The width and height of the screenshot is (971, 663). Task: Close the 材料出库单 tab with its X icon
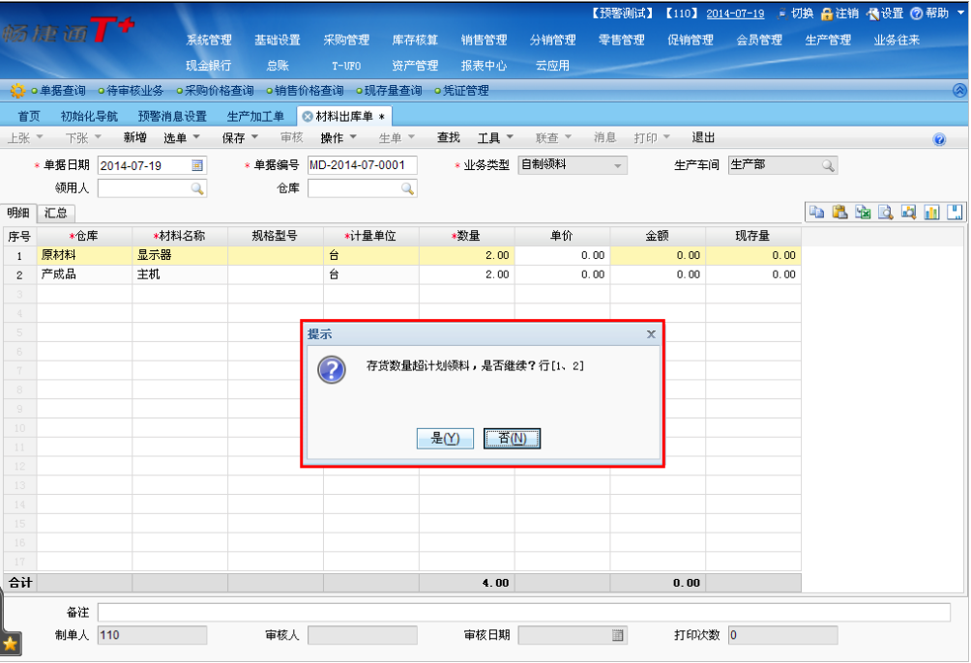coord(307,116)
